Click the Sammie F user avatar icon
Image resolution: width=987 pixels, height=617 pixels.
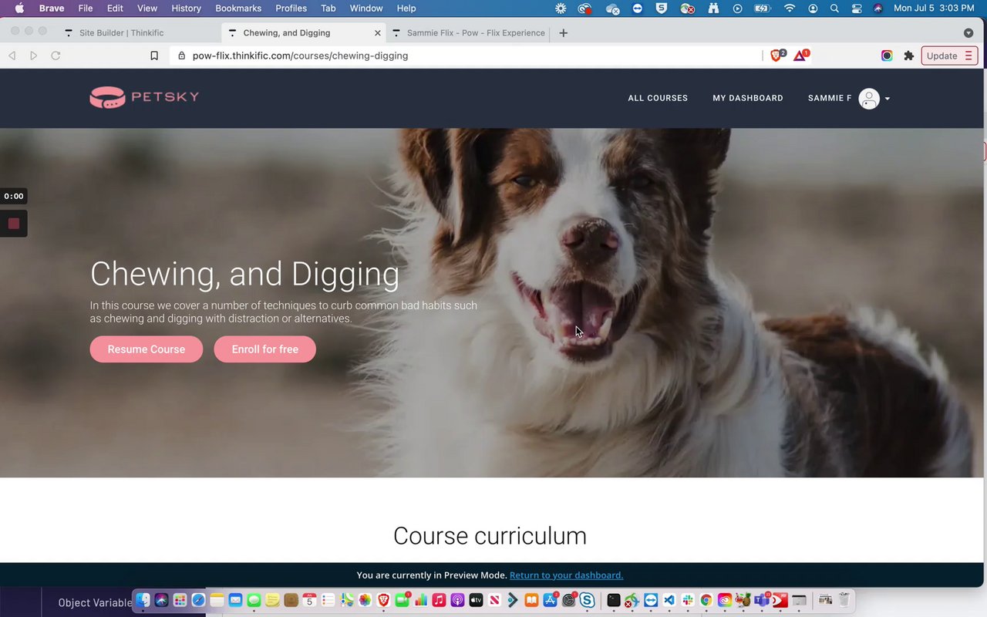[x=869, y=99]
